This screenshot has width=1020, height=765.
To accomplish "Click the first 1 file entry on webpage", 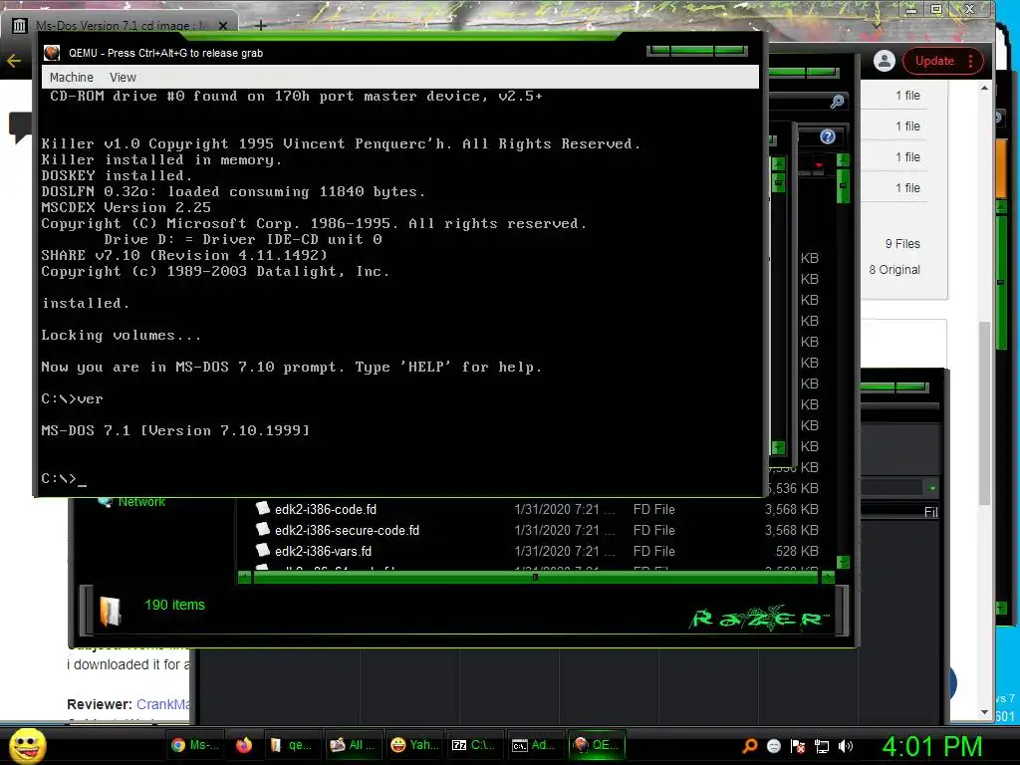I will 907,95.
